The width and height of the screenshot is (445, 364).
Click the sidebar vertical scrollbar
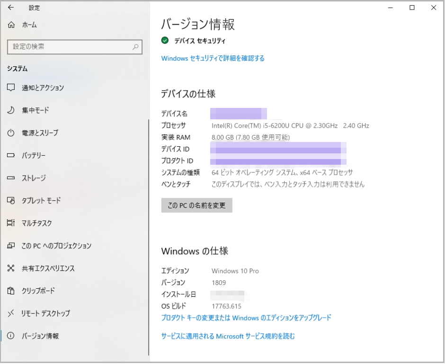pyautogui.click(x=149, y=237)
